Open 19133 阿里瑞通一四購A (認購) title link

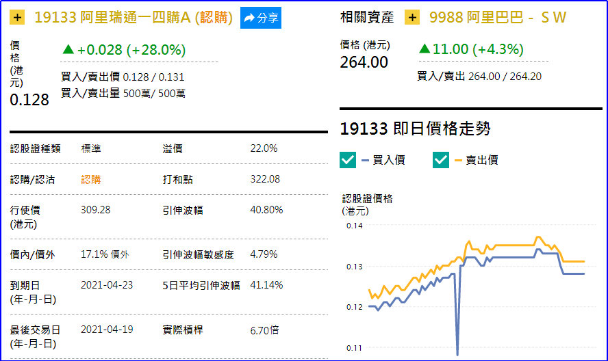pos(134,17)
